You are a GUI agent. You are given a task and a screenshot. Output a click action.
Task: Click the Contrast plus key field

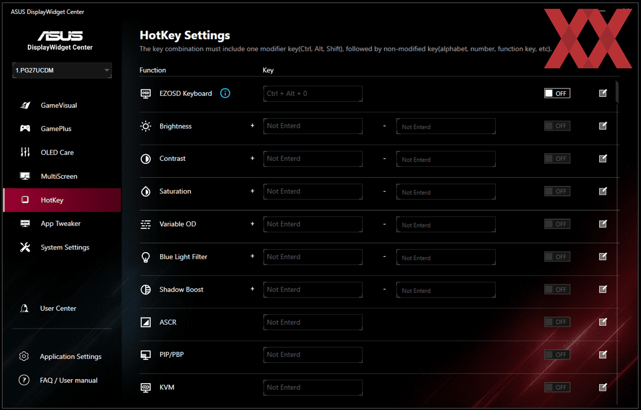click(x=313, y=159)
